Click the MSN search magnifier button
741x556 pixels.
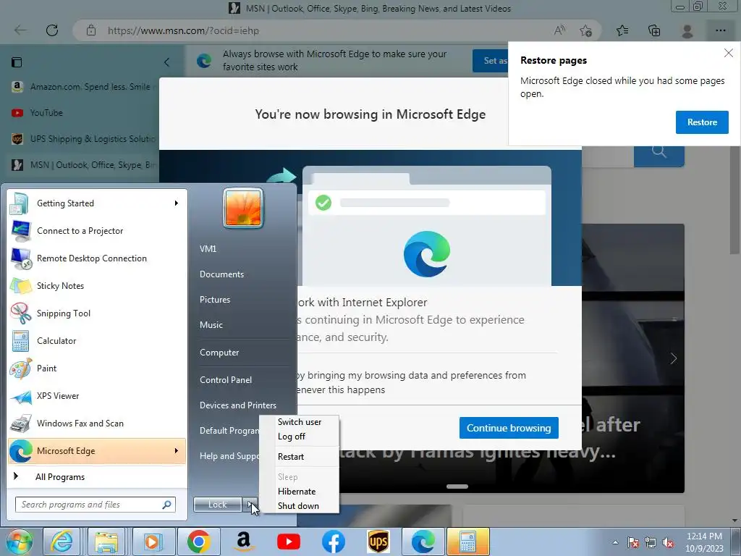(659, 152)
